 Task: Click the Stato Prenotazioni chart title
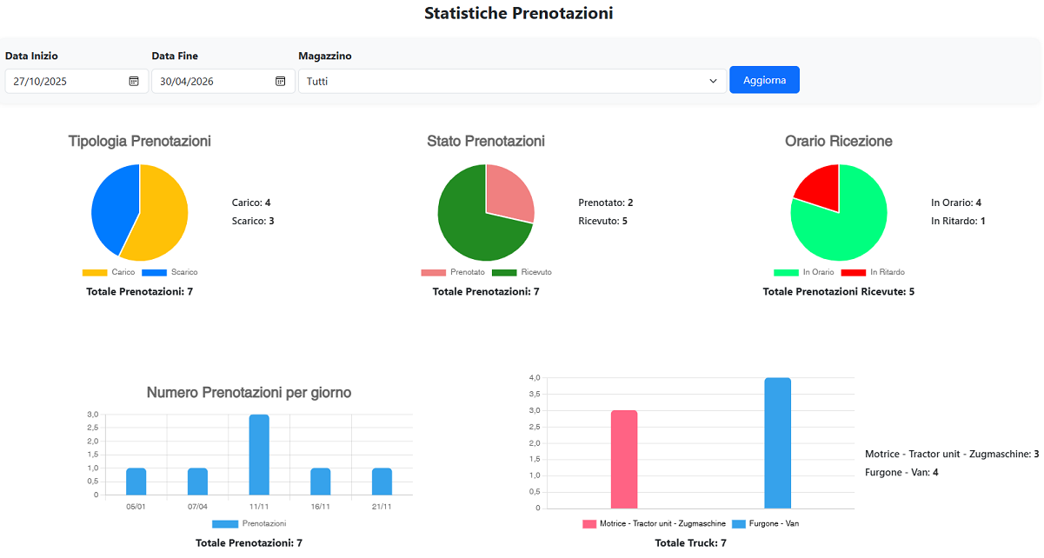tap(486, 141)
